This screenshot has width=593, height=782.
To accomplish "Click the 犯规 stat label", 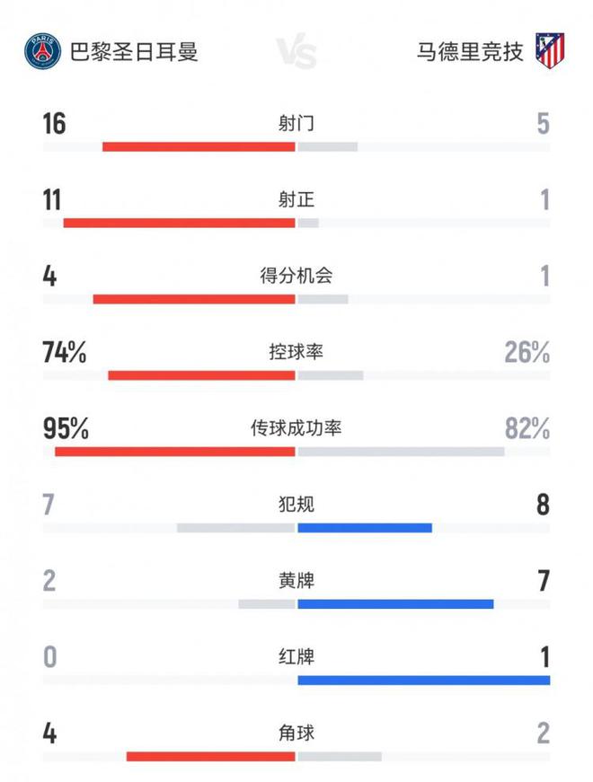I will click(296, 505).
